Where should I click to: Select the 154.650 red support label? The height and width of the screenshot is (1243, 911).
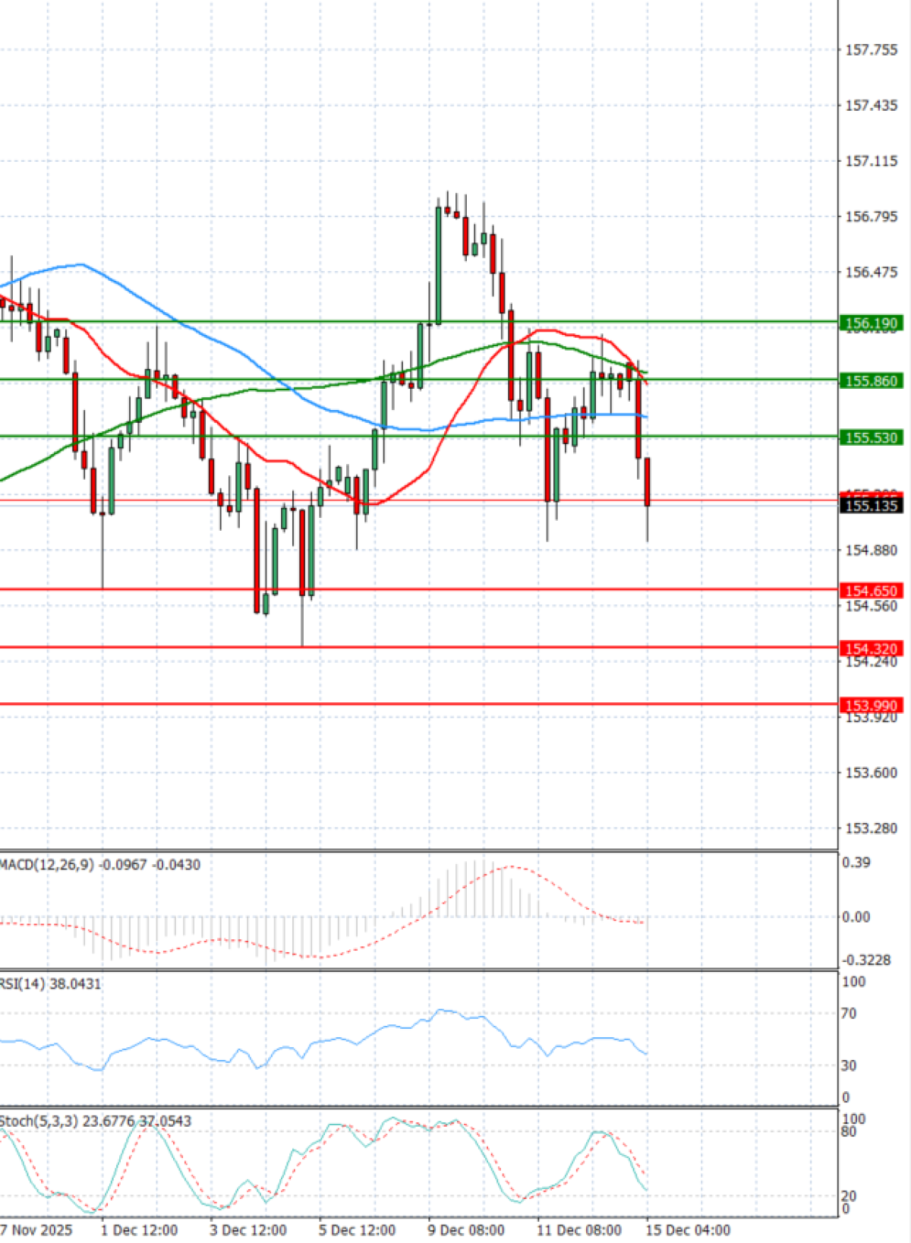pos(871,590)
